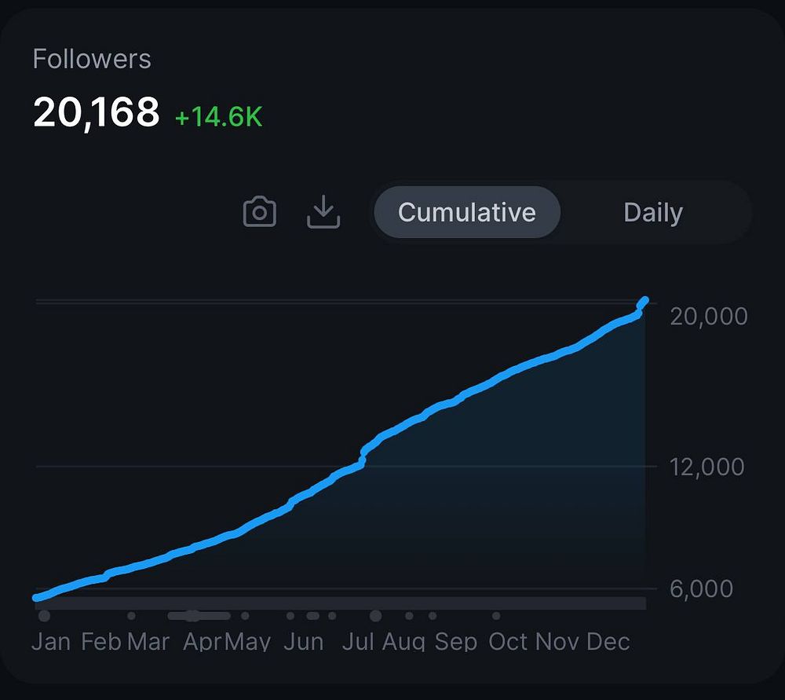Click the blue line's final endpoint
Image resolution: width=785 pixels, height=700 pixels.
click(645, 300)
